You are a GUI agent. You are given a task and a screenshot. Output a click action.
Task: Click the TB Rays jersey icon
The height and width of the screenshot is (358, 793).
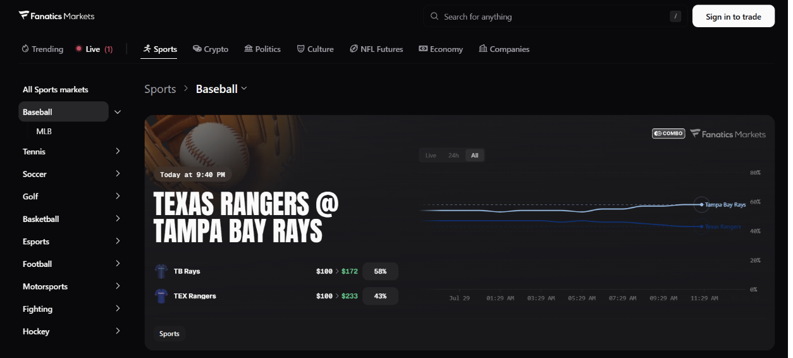coord(161,271)
